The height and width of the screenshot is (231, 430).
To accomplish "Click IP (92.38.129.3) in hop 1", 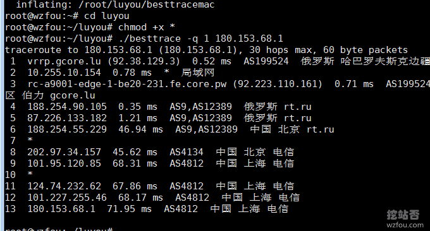I will 144,61.
